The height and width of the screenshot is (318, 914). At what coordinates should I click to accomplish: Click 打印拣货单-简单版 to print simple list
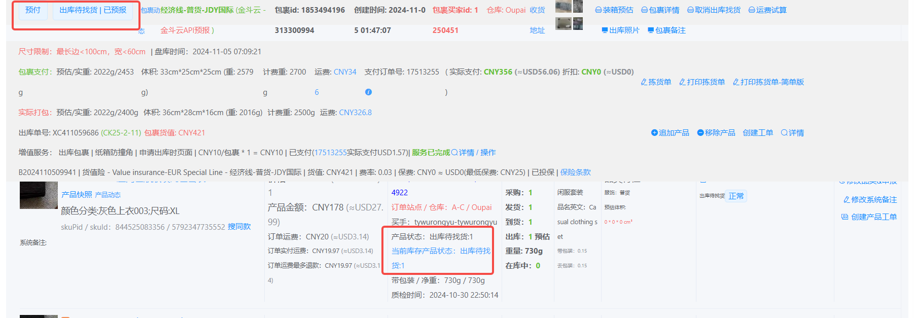click(768, 82)
